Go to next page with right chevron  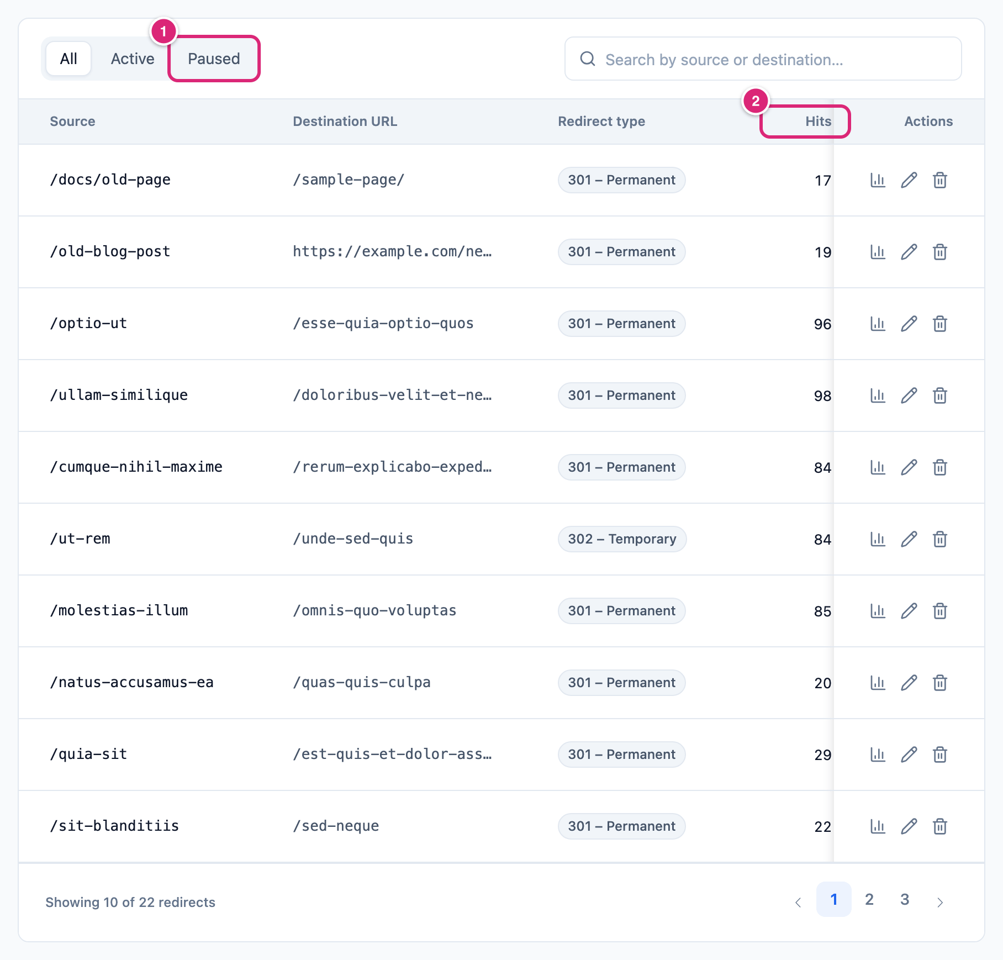(x=939, y=902)
